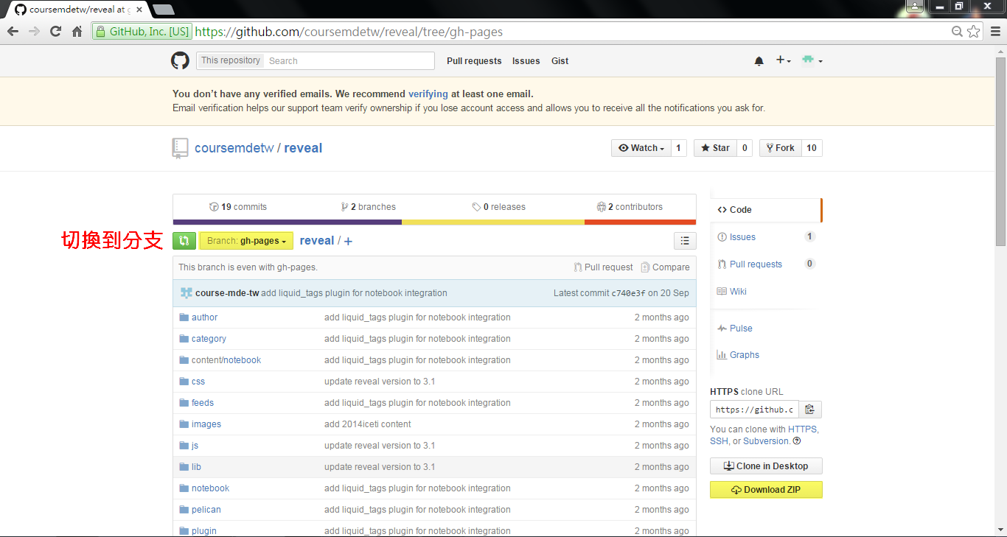Click the verifying email link
1007x537 pixels.
(428, 94)
